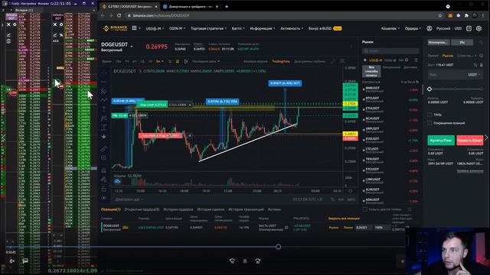Select the Market order type tab
The width and height of the screenshot is (490, 275).
(x=448, y=56)
